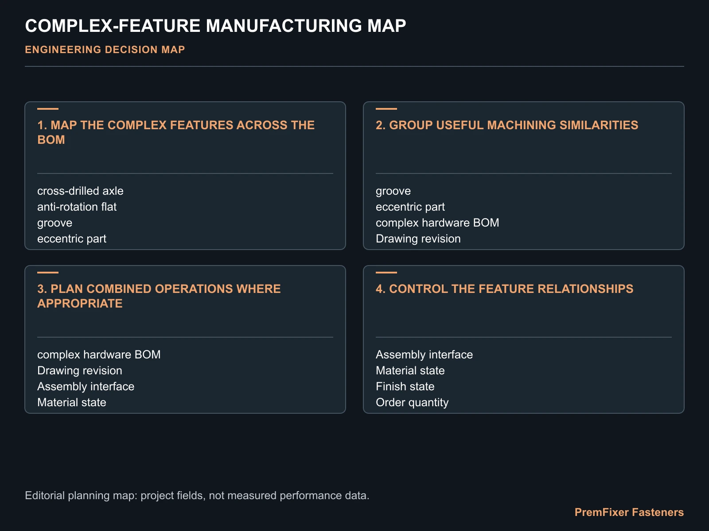
Task: Select Assembly interface in card 3
Action: 86,386
